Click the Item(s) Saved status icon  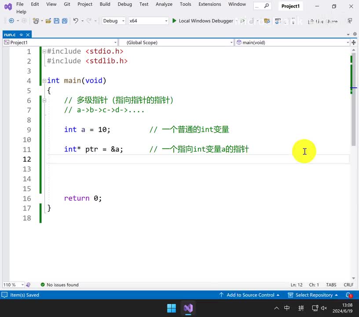point(4,295)
